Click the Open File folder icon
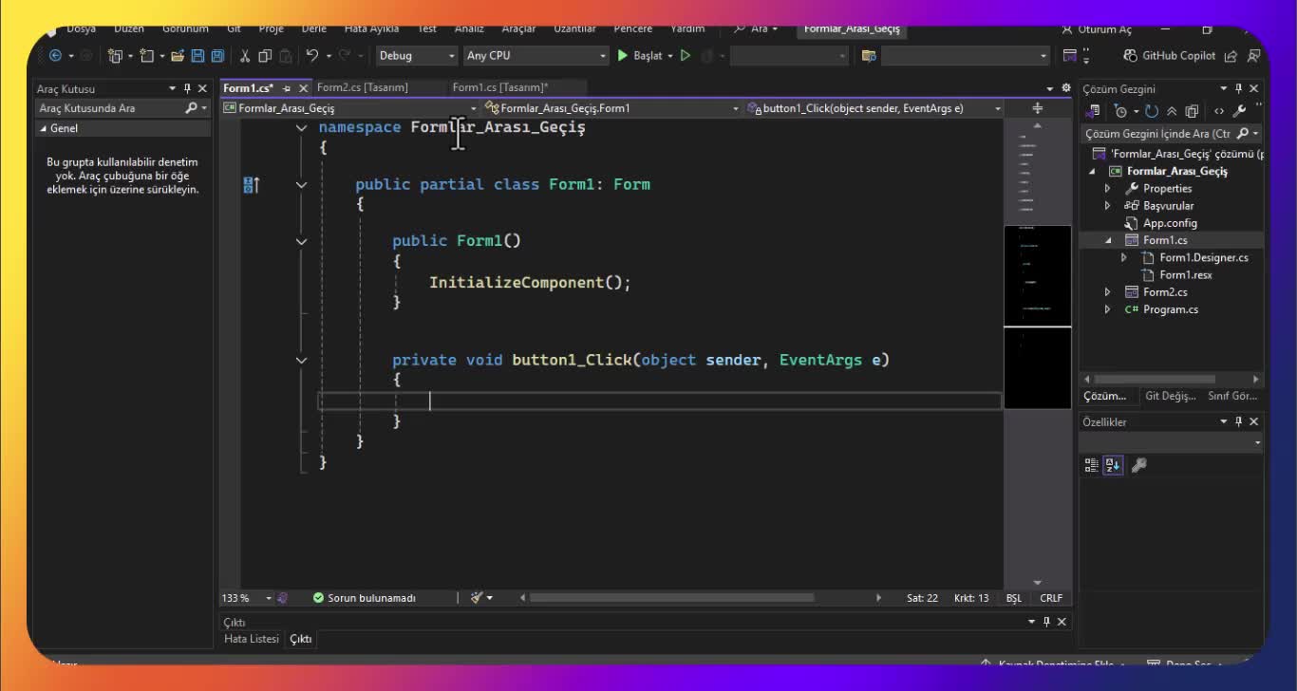This screenshot has height=691, width=1297. [178, 56]
